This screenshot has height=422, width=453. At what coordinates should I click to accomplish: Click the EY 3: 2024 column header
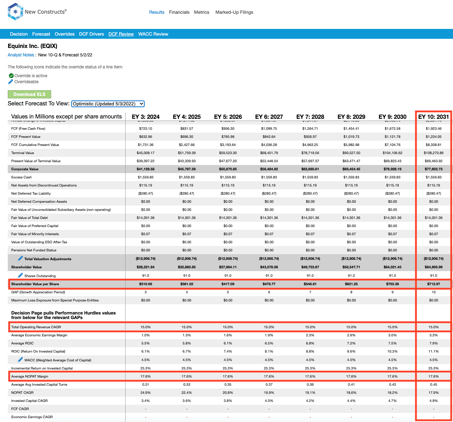[x=146, y=117]
